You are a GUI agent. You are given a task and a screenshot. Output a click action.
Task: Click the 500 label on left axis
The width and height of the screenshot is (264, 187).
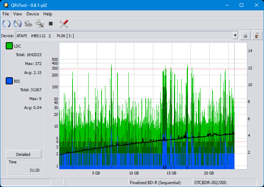pyautogui.click(x=55, y=59)
